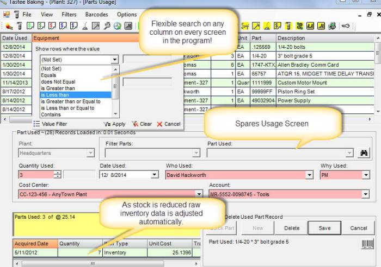Click the 'Allen Bradley Comm Card' cell

[x=325, y=65]
